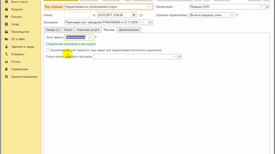The width and height of the screenshot is (275, 154).
Task: Click the Склад warehouse grid icon
Action: click(6, 24)
